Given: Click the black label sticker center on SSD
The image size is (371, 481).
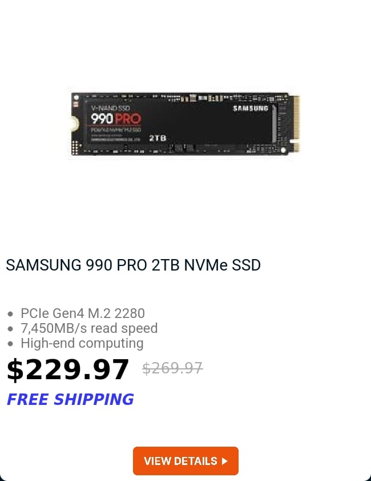Looking at the screenshot, I should (179, 122).
